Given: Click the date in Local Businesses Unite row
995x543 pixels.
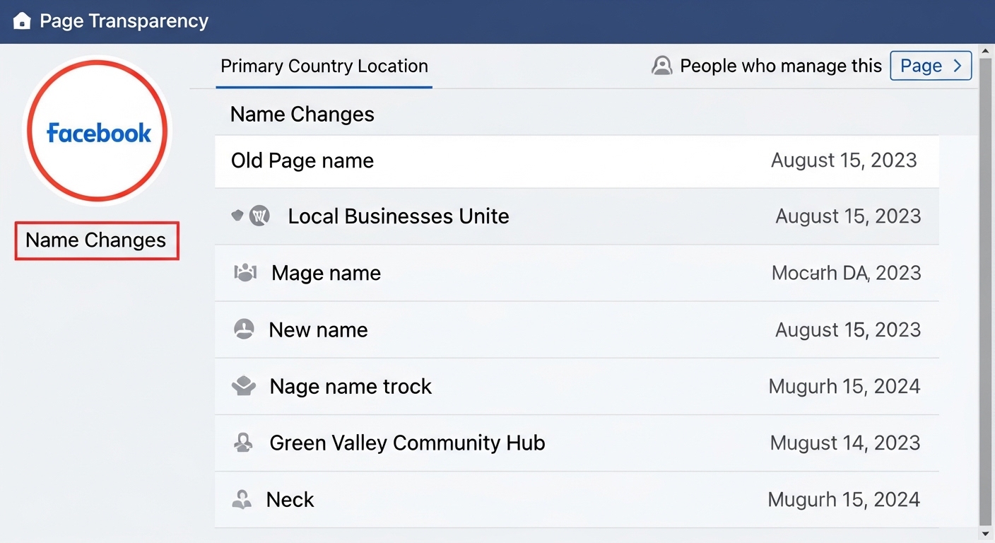Looking at the screenshot, I should pyautogui.click(x=848, y=216).
